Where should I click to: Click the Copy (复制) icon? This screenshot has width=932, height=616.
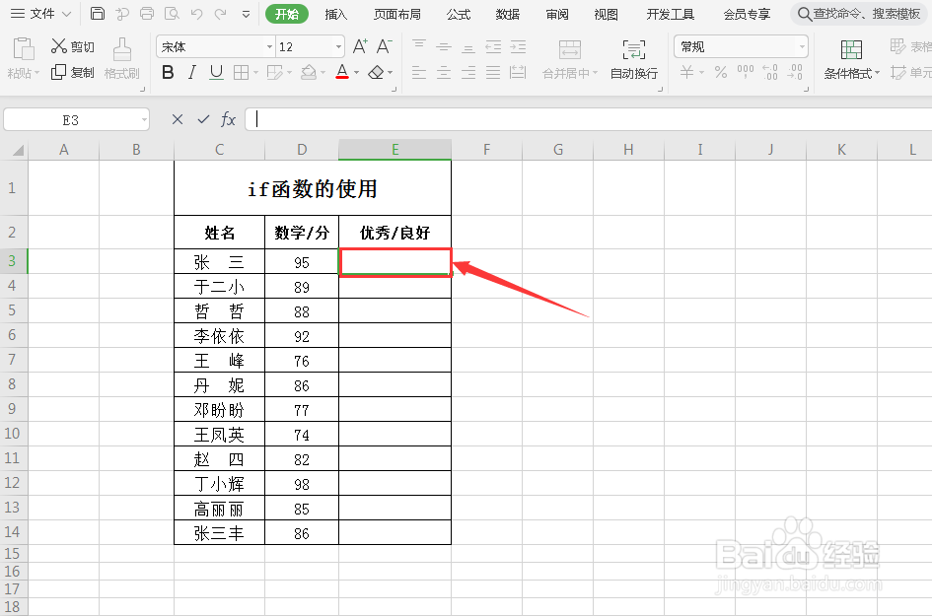[x=72, y=71]
